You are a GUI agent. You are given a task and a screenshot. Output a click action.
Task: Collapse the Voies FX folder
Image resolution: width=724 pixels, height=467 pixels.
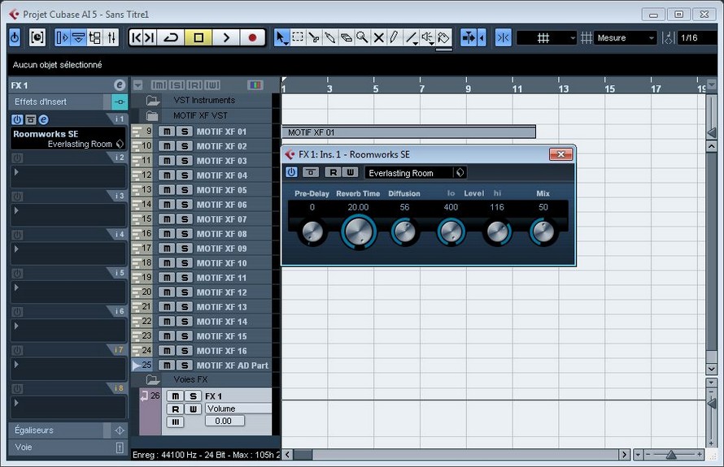152,380
